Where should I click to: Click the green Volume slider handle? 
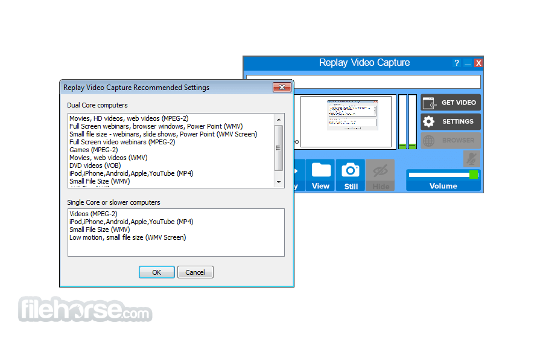pos(474,175)
